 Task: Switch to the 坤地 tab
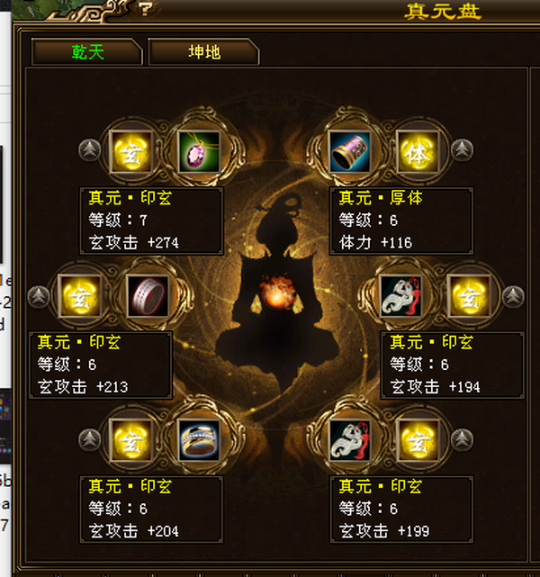point(203,52)
